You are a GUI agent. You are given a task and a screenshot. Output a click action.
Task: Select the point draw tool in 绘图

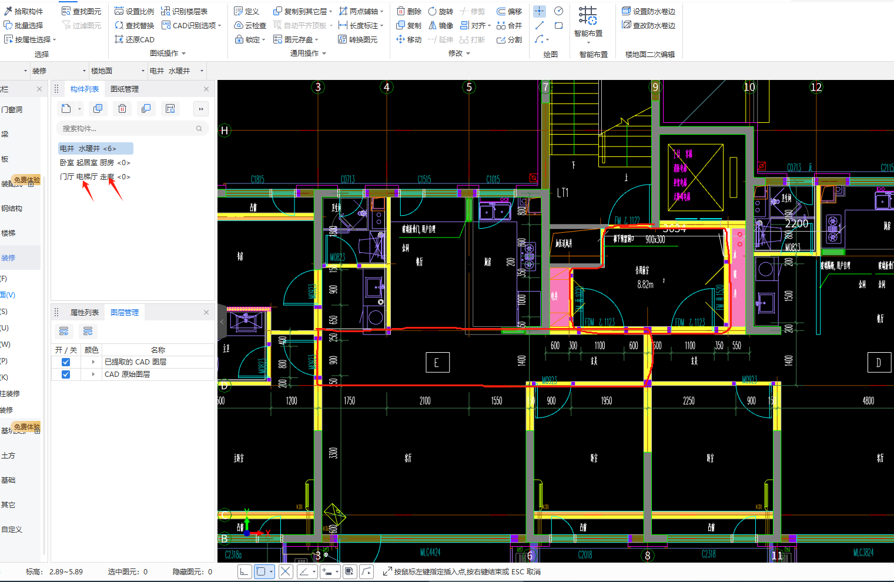pyautogui.click(x=540, y=11)
